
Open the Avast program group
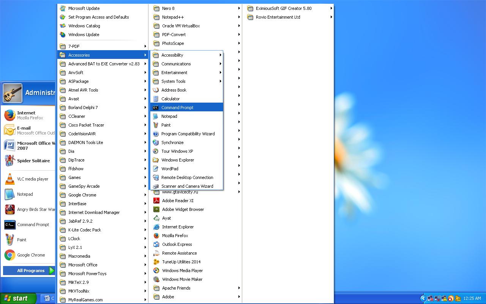[x=103, y=99]
